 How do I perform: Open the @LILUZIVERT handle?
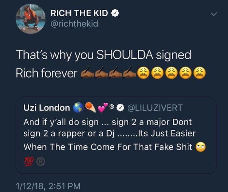click(x=155, y=108)
